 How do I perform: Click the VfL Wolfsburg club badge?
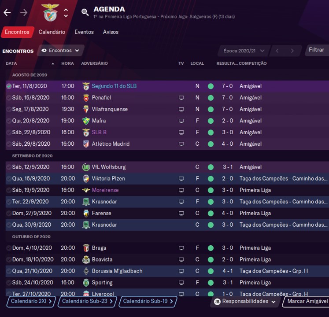86,167
